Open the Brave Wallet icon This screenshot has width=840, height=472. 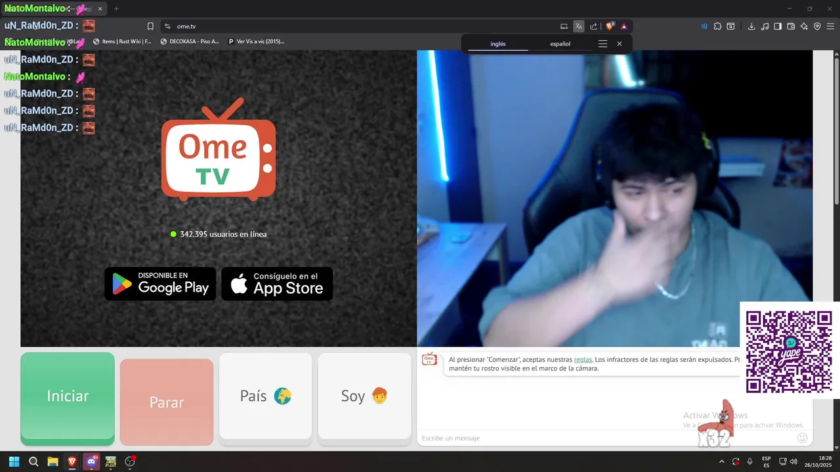coord(791,26)
